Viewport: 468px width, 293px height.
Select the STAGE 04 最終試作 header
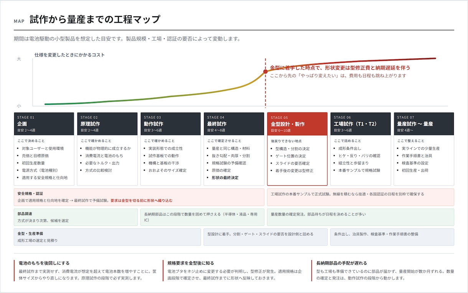click(x=234, y=124)
